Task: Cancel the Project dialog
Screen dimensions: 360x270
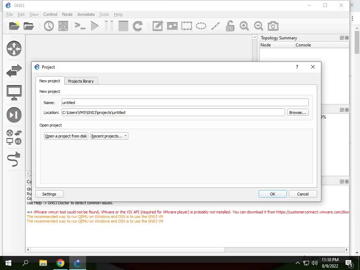Action: coord(303,194)
